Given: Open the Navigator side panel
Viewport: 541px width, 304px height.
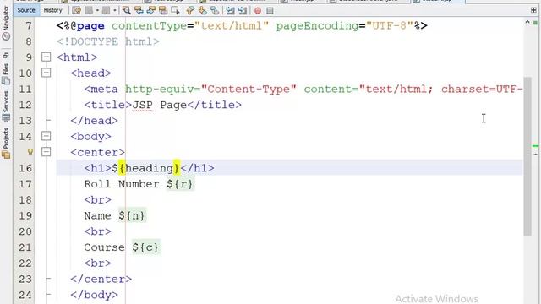Looking at the screenshot, I should click(x=6, y=23).
